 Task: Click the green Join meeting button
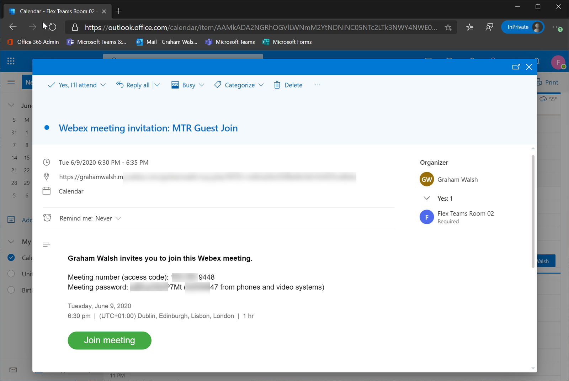[x=109, y=340]
